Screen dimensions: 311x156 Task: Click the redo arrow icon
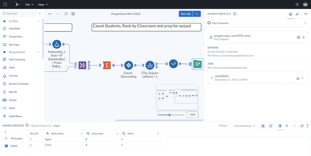(x=57, y=14)
